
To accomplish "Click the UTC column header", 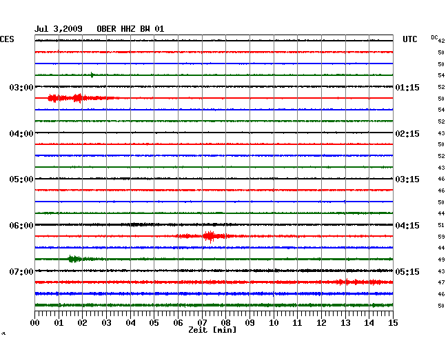I will point(409,39).
